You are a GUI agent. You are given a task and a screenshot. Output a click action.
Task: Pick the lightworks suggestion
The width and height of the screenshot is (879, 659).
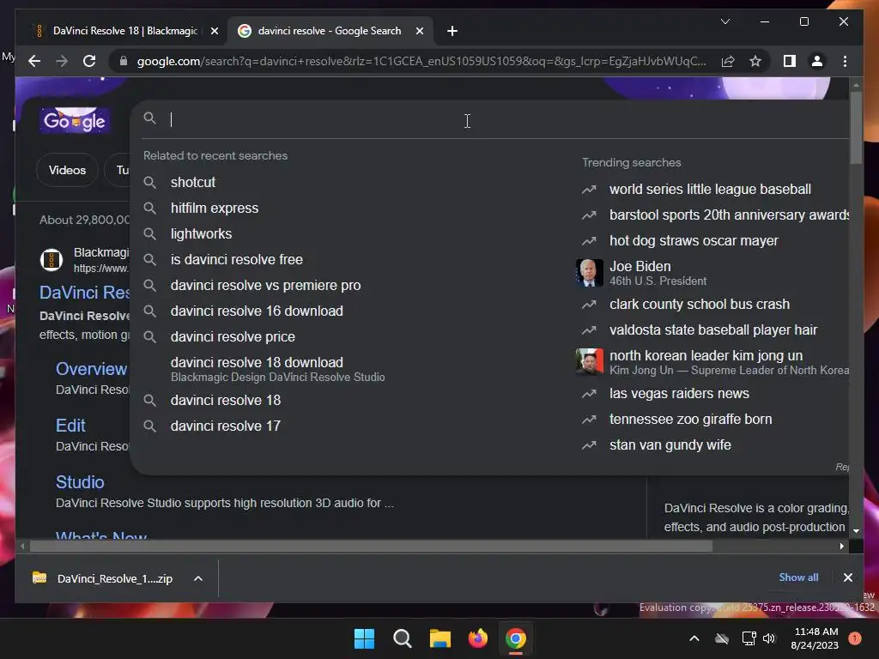[x=201, y=233]
